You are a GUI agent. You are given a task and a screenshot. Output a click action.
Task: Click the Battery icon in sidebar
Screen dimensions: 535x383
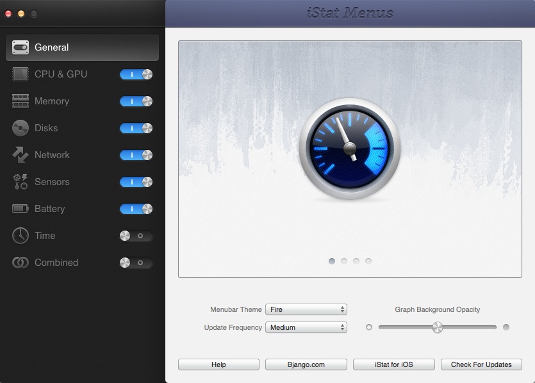coord(21,209)
